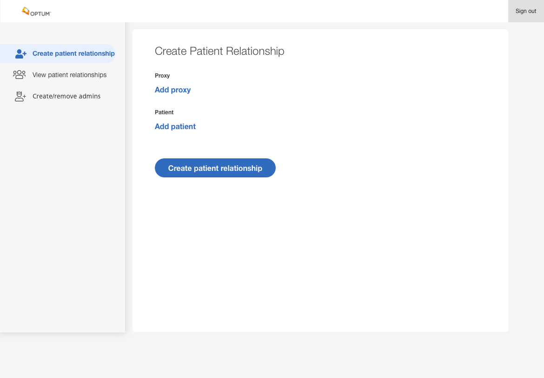Select the 'Create patient relationship' sidebar label
Screen dimensions: 544x378
click(73, 53)
